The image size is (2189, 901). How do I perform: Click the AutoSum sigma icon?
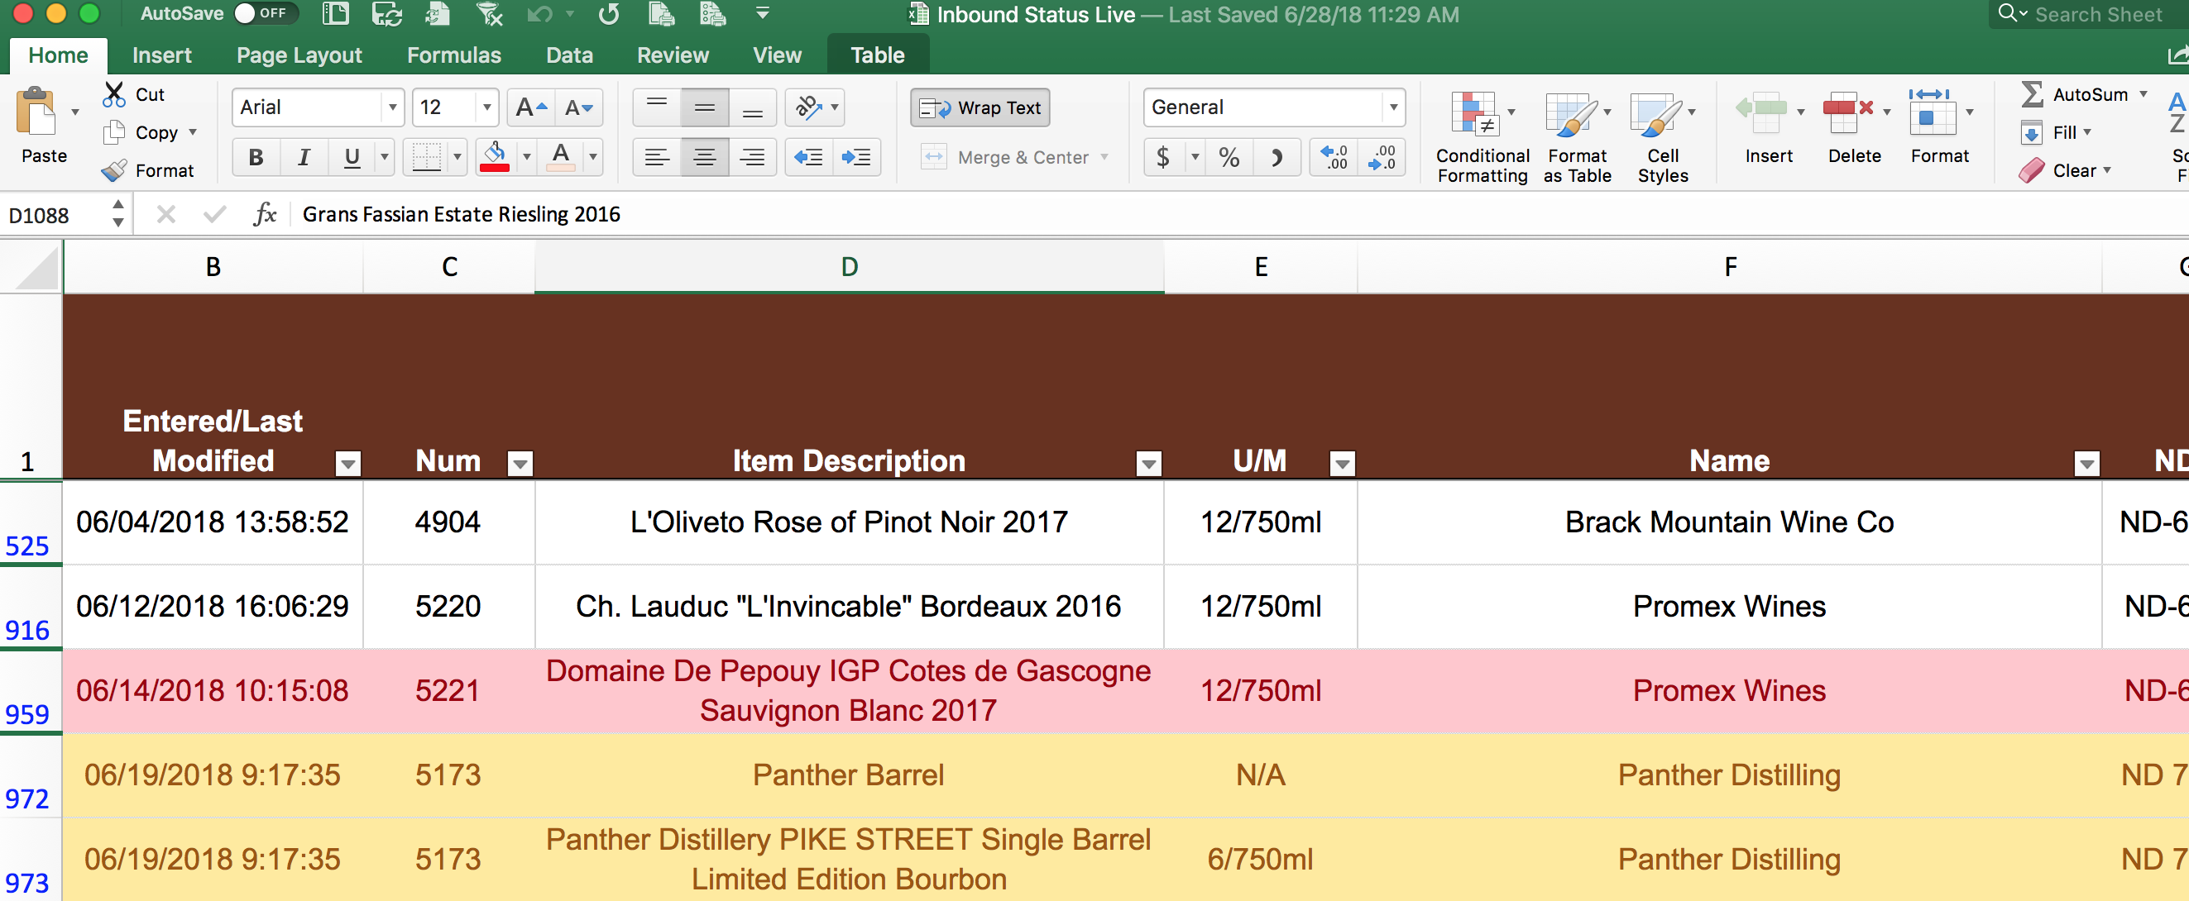coord(2032,94)
